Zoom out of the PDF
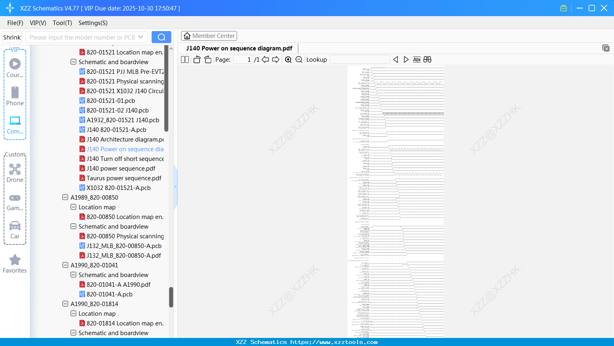614x346 pixels. click(x=299, y=59)
